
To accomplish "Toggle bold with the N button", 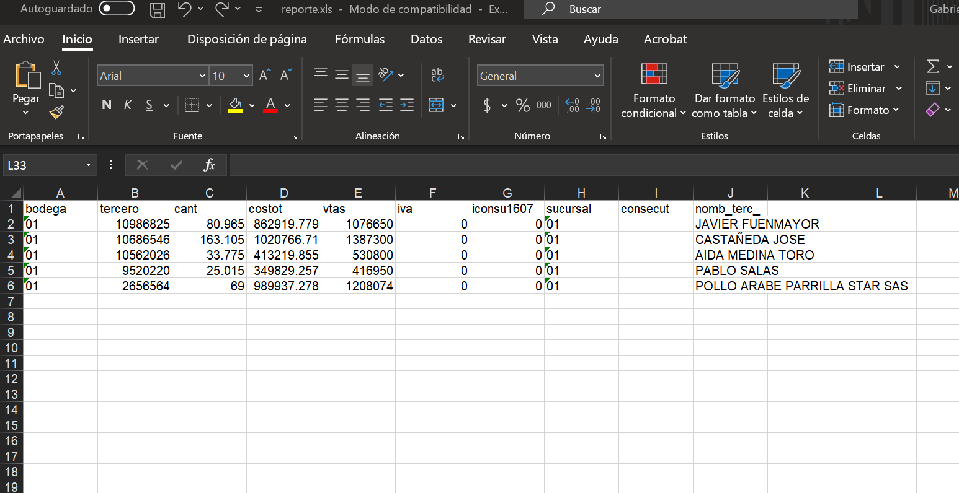I will 107,105.
